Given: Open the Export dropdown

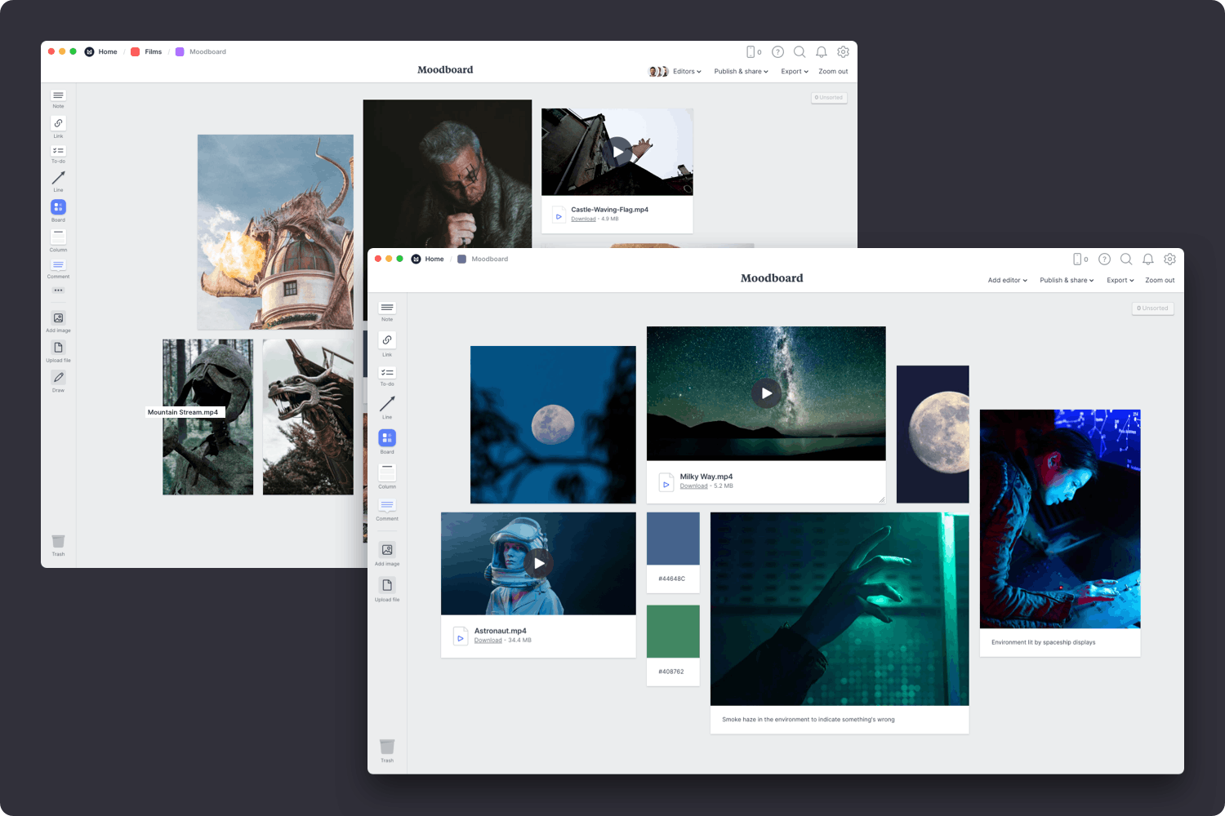Looking at the screenshot, I should click(x=1119, y=280).
